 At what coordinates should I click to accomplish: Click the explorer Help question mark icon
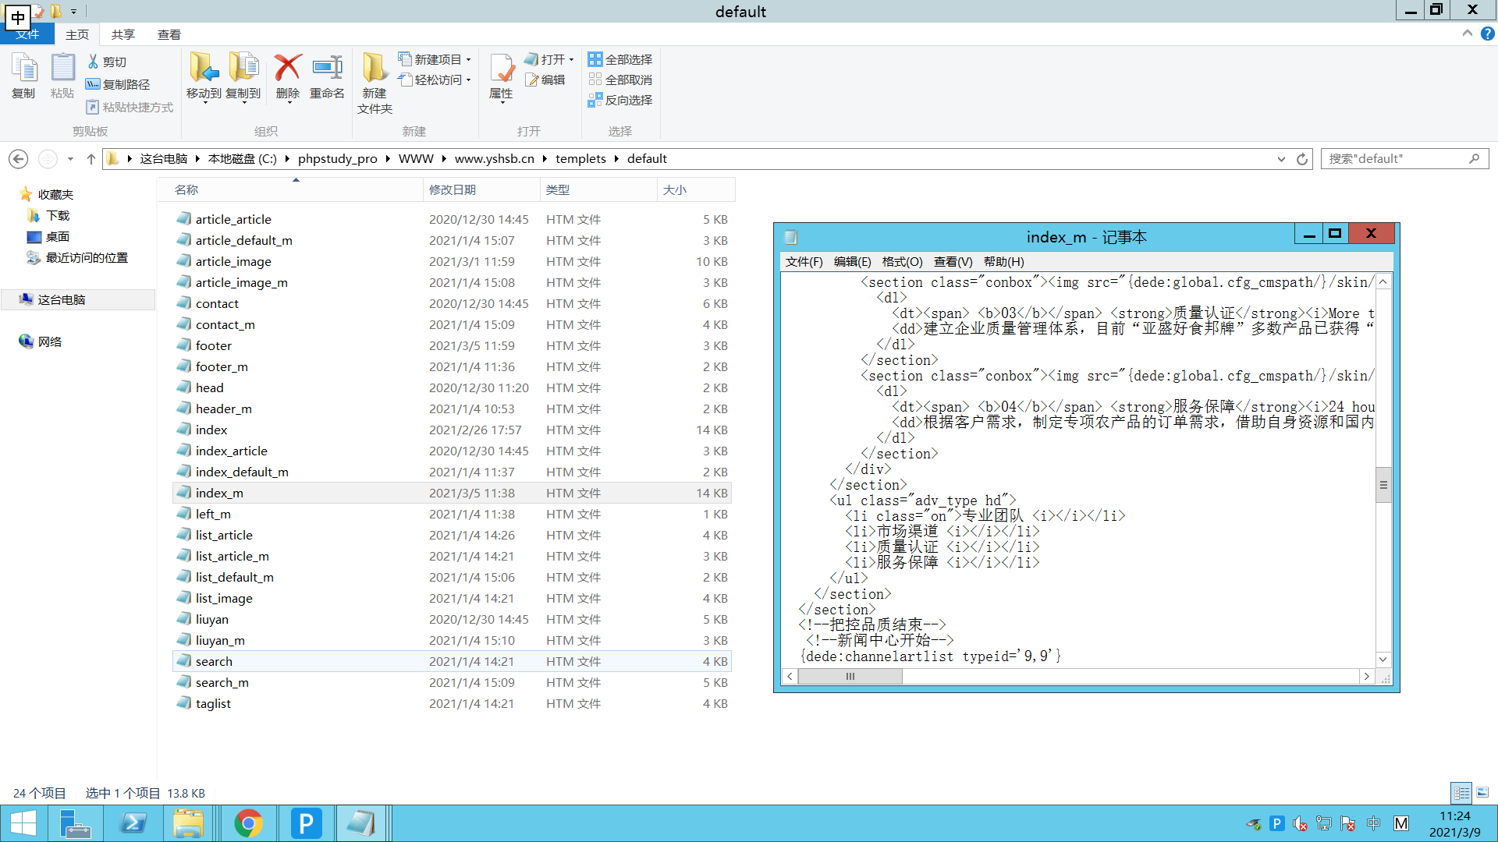pos(1488,34)
